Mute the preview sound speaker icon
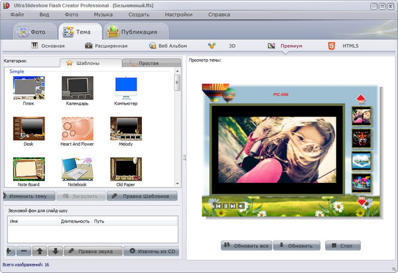Screen dimensions: 398x273 click(x=241, y=206)
